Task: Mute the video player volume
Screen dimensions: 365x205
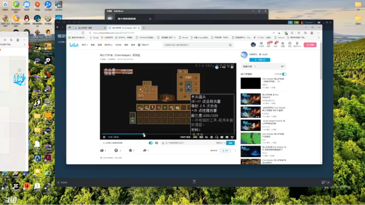Action: coord(207,137)
